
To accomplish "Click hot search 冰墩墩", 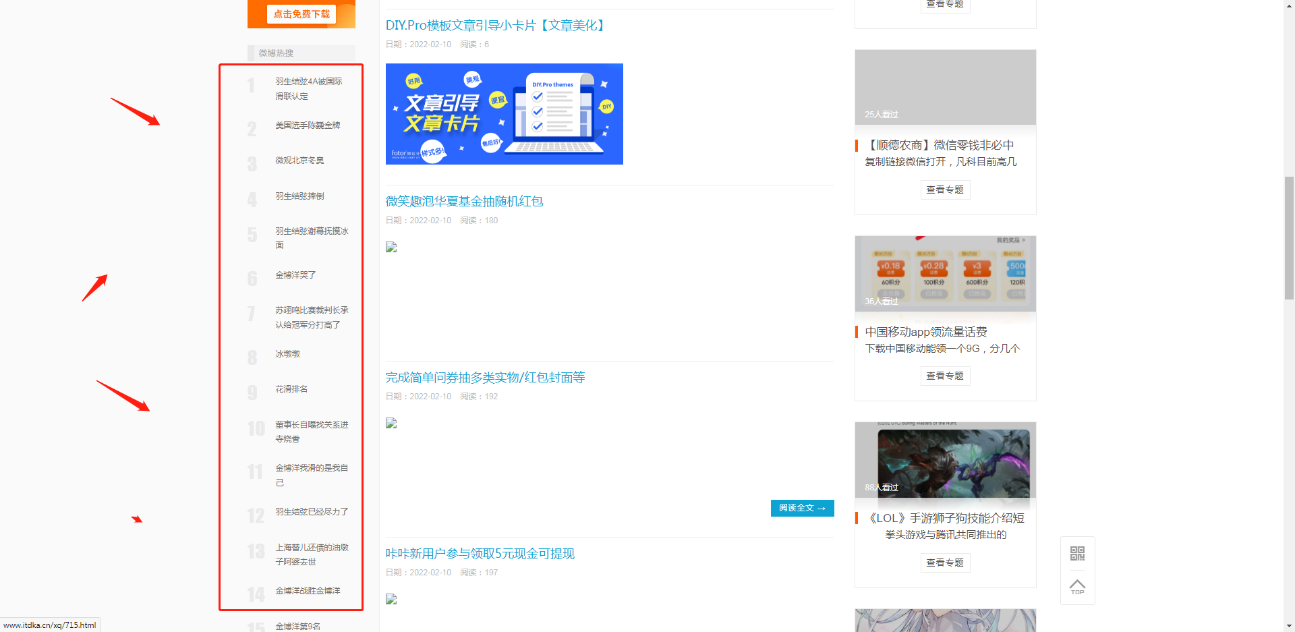I will 287,354.
